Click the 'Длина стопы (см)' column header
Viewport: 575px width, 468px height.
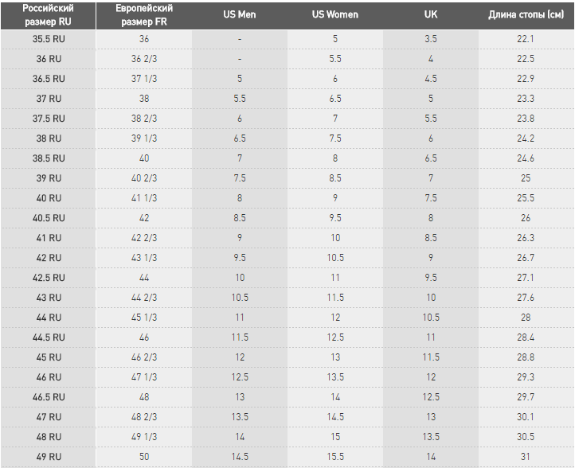(x=526, y=15)
